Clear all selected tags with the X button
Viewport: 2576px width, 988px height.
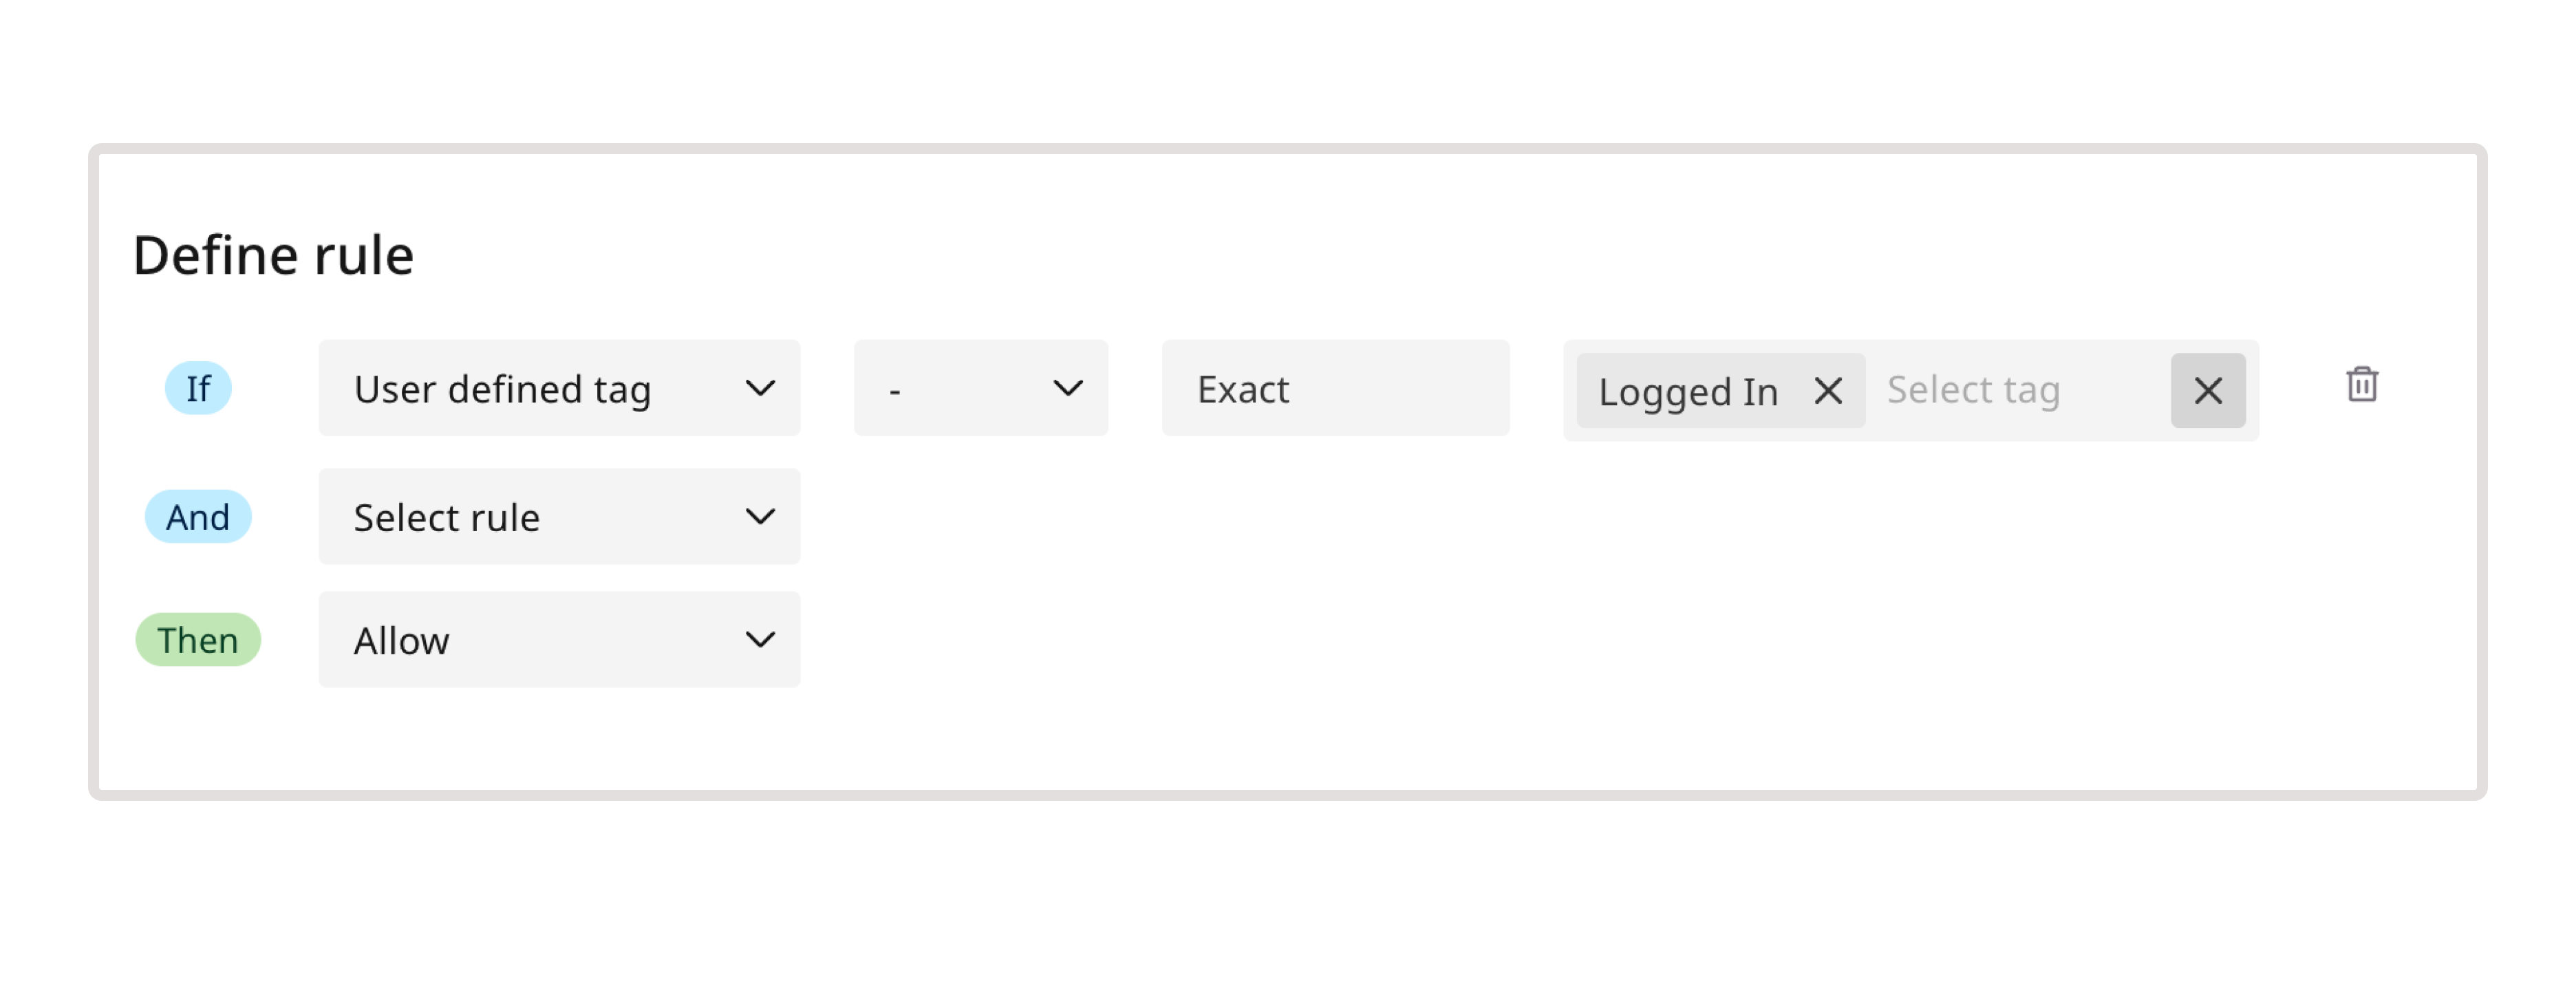pos(2208,391)
